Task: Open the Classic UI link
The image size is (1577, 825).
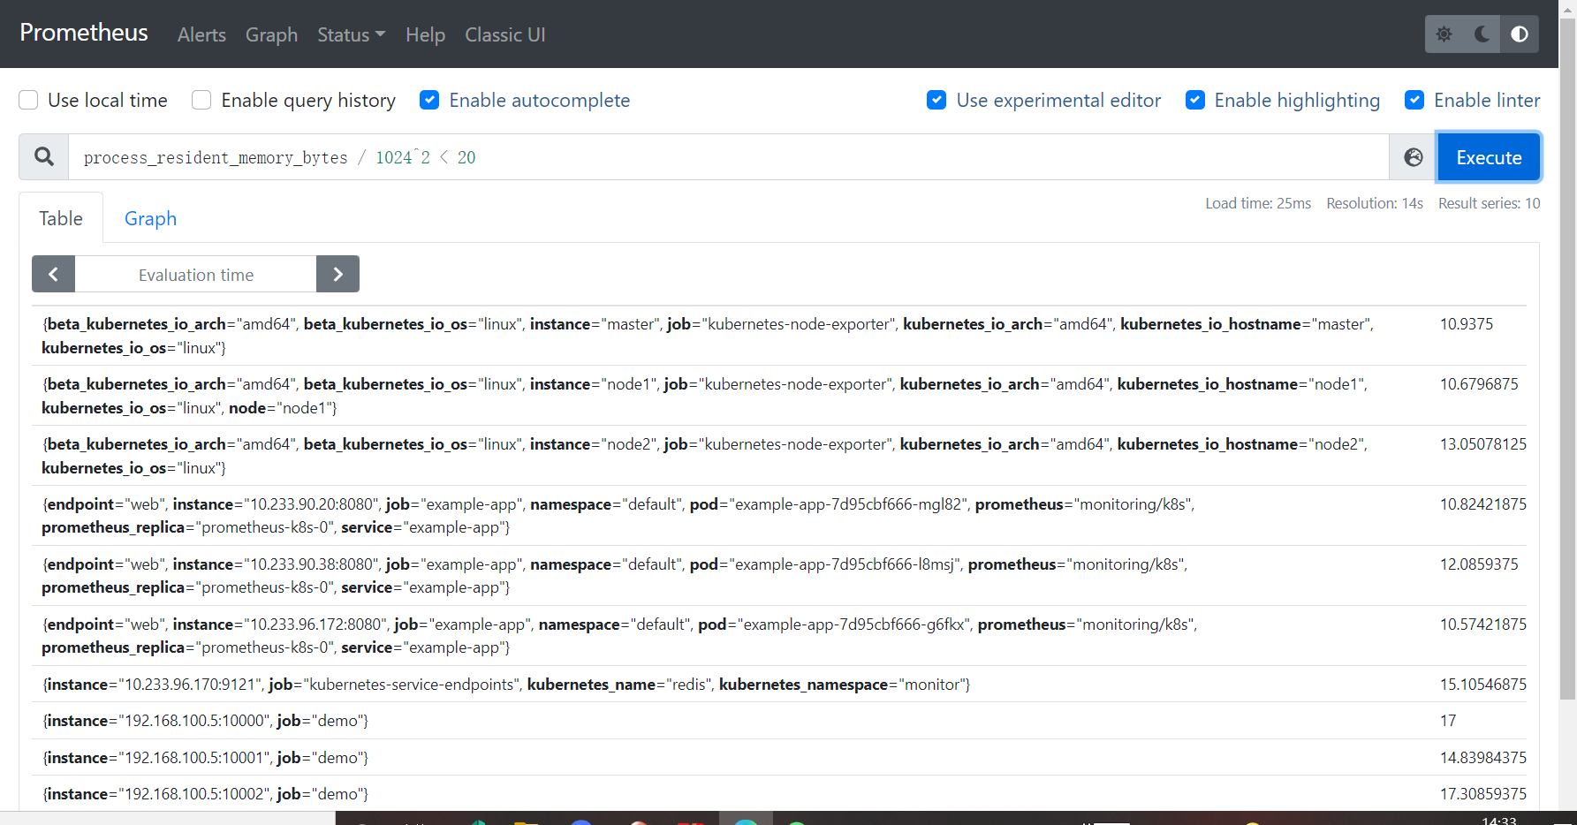Action: tap(504, 34)
